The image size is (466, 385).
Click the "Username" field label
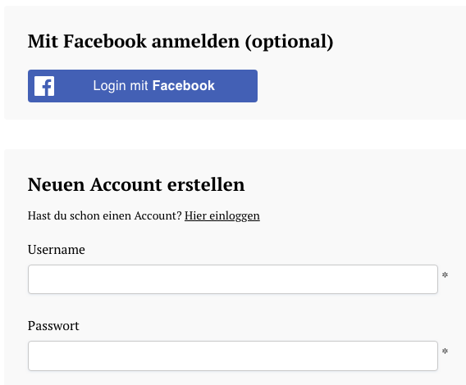coord(57,250)
